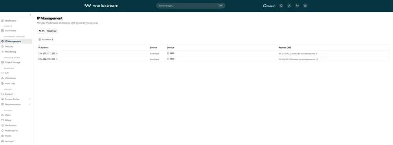This screenshot has width=393, height=145.
Task: Click the icon next to 185.177.127.232
Action: click(57, 54)
